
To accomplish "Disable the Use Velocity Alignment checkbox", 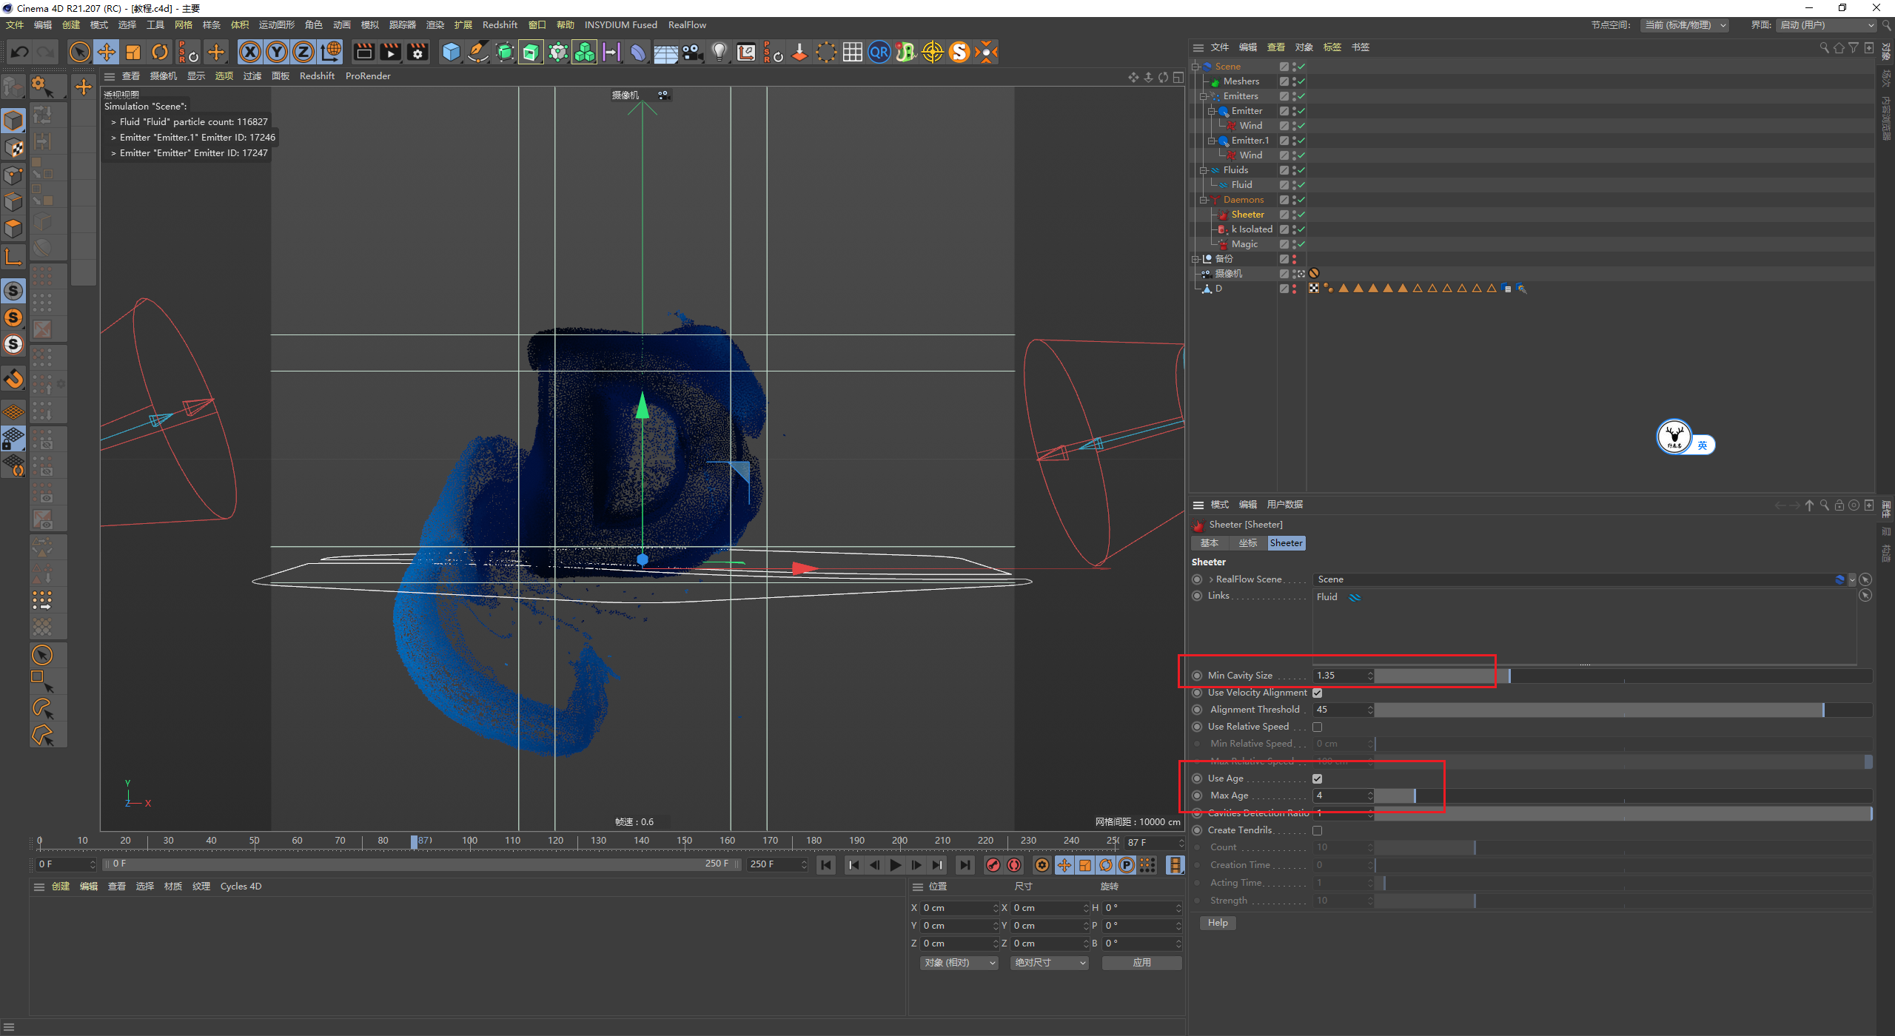I will pyautogui.click(x=1317, y=693).
